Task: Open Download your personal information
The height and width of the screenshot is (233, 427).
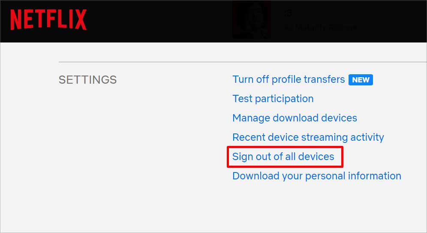Action: coord(317,176)
